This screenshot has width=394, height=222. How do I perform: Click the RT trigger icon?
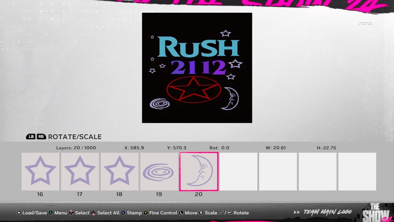(230, 213)
